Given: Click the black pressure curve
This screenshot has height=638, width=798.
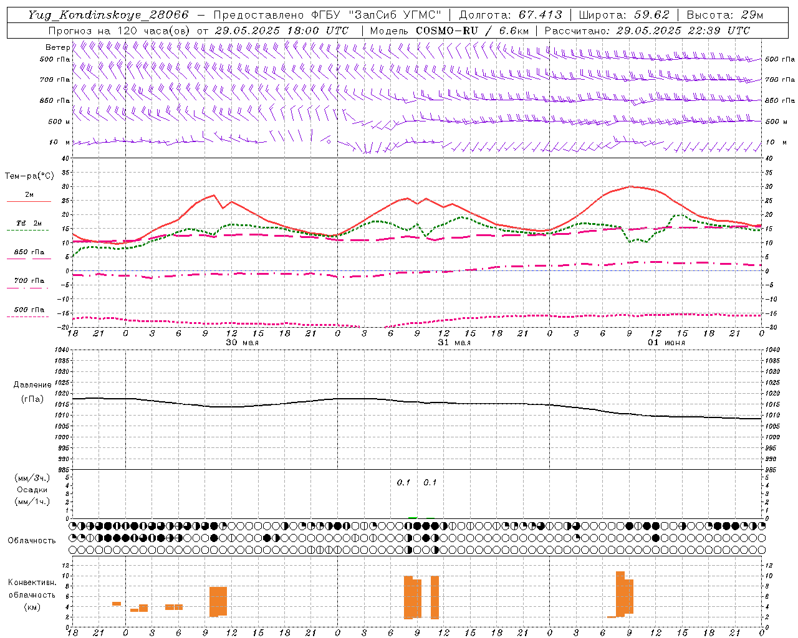Looking at the screenshot, I should click(416, 402).
